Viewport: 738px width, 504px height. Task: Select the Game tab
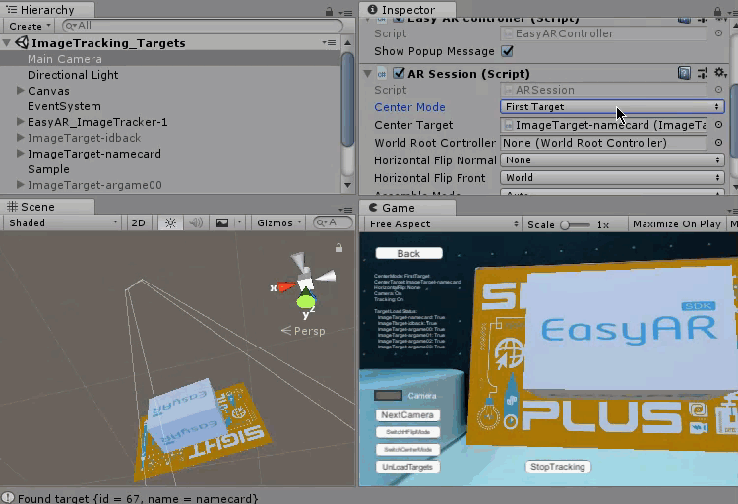[x=407, y=208]
